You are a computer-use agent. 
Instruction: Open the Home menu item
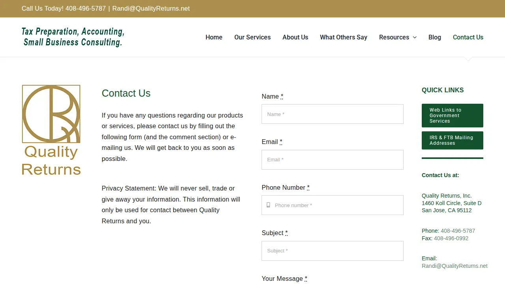click(214, 37)
